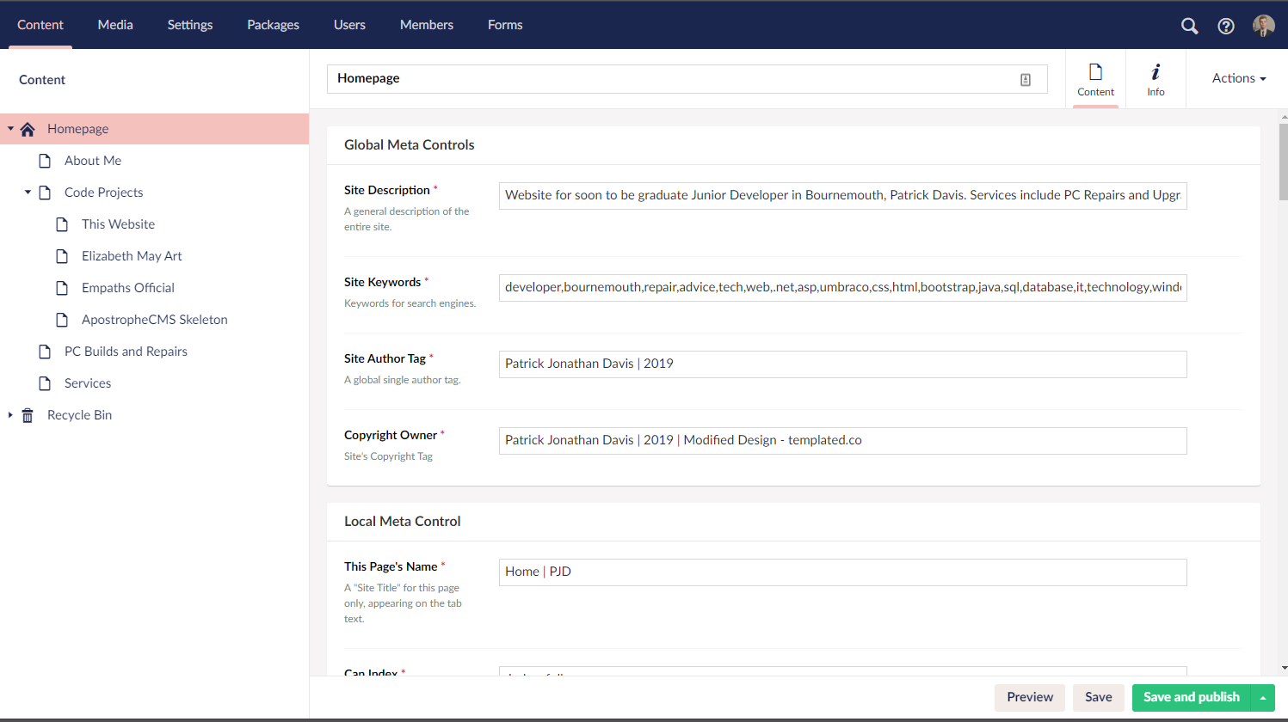Open the Forms section menu
Image resolution: width=1288 pixels, height=722 pixels.
coord(505,24)
